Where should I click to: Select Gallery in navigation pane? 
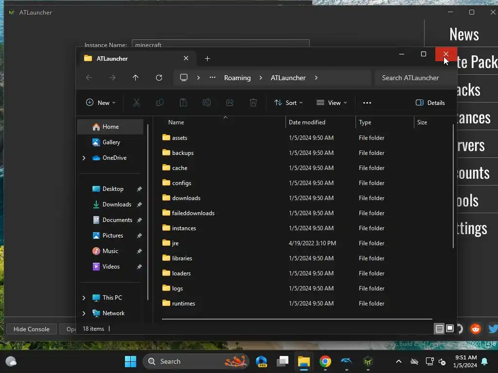click(110, 142)
